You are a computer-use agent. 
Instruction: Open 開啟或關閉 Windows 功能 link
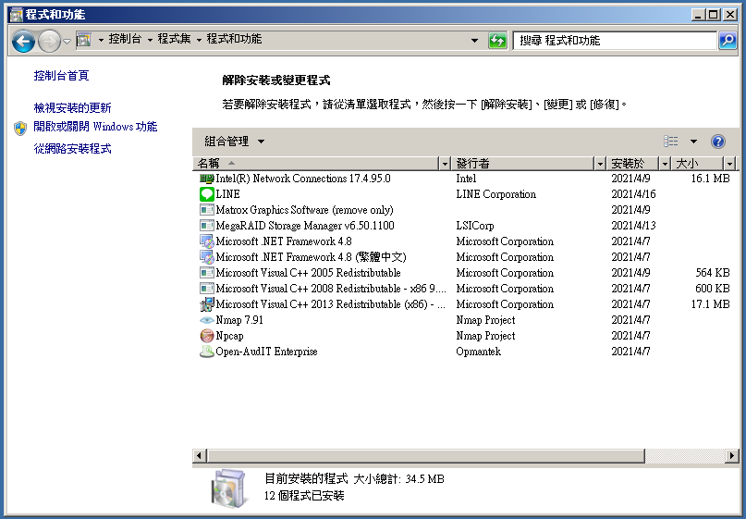pyautogui.click(x=95, y=127)
